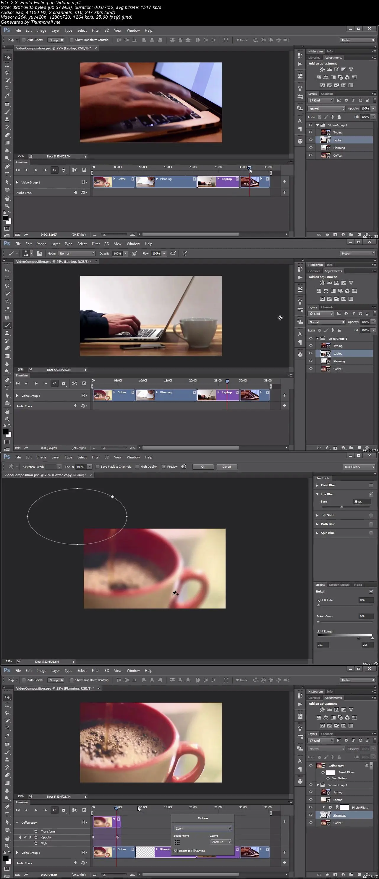Open filter blending options on Coffee copy layer
Screen dimensions: 379x879
(x=367, y=765)
